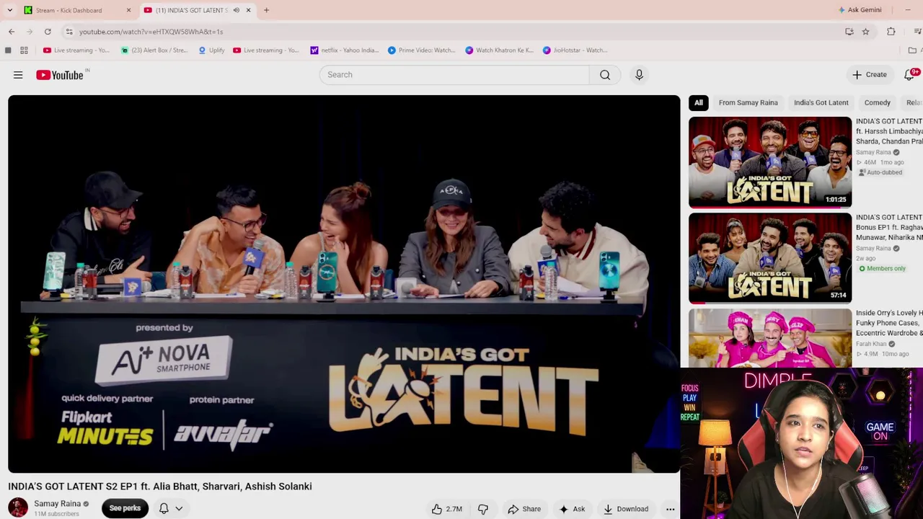Open the tab search dropdown arrow

click(9, 10)
